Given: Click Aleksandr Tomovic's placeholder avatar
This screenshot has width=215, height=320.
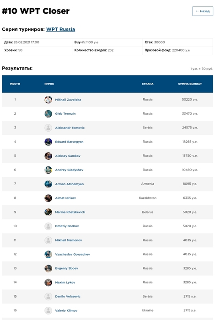Looking at the screenshot, I should pos(48,128).
